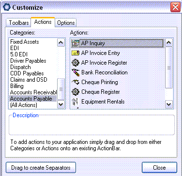Click the Actions list scroll-up arrow
This screenshot has width=182, height=176.
(x=169, y=43)
